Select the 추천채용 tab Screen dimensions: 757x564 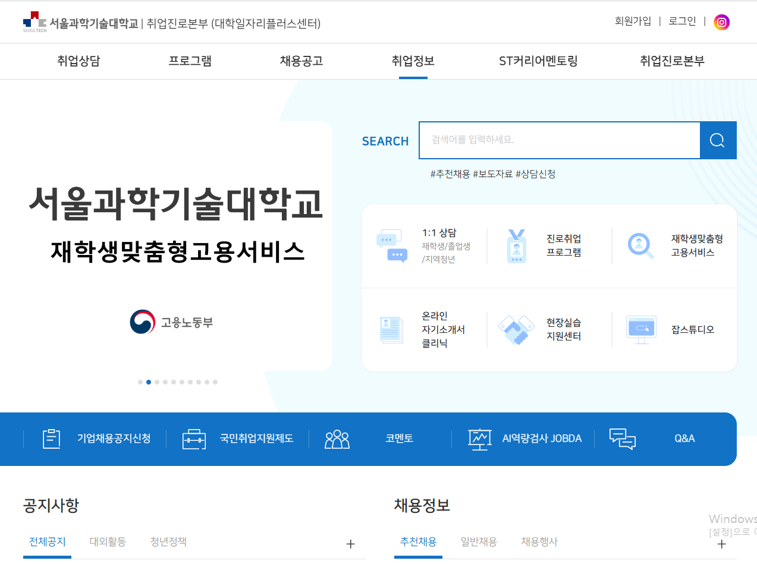(418, 542)
